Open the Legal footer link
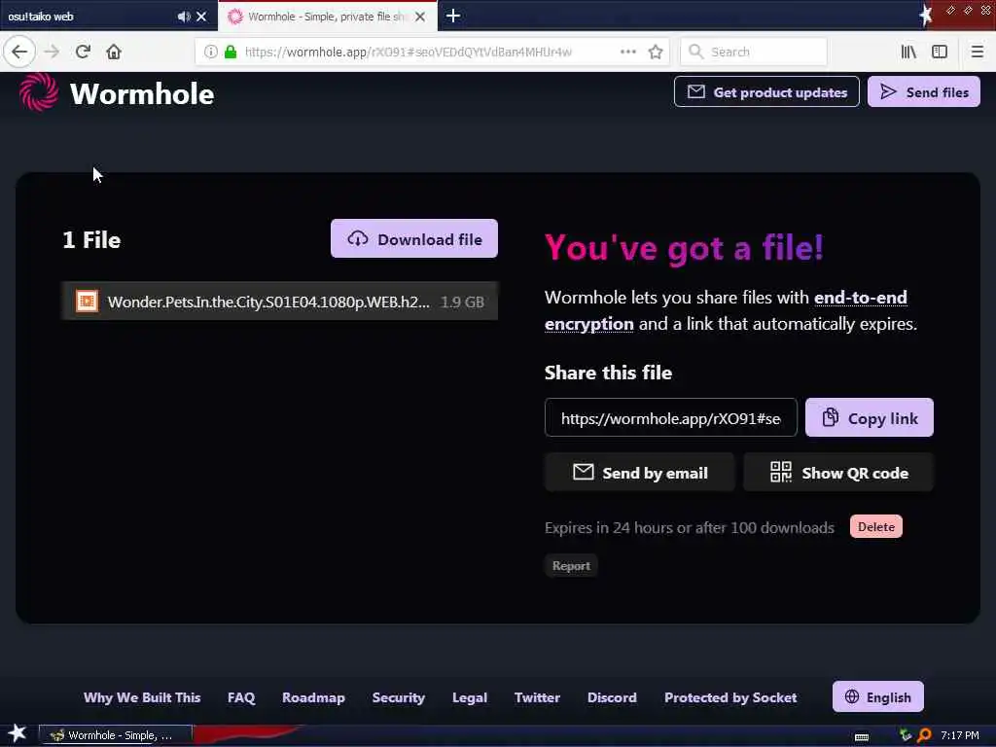This screenshot has height=747, width=996. (x=470, y=697)
